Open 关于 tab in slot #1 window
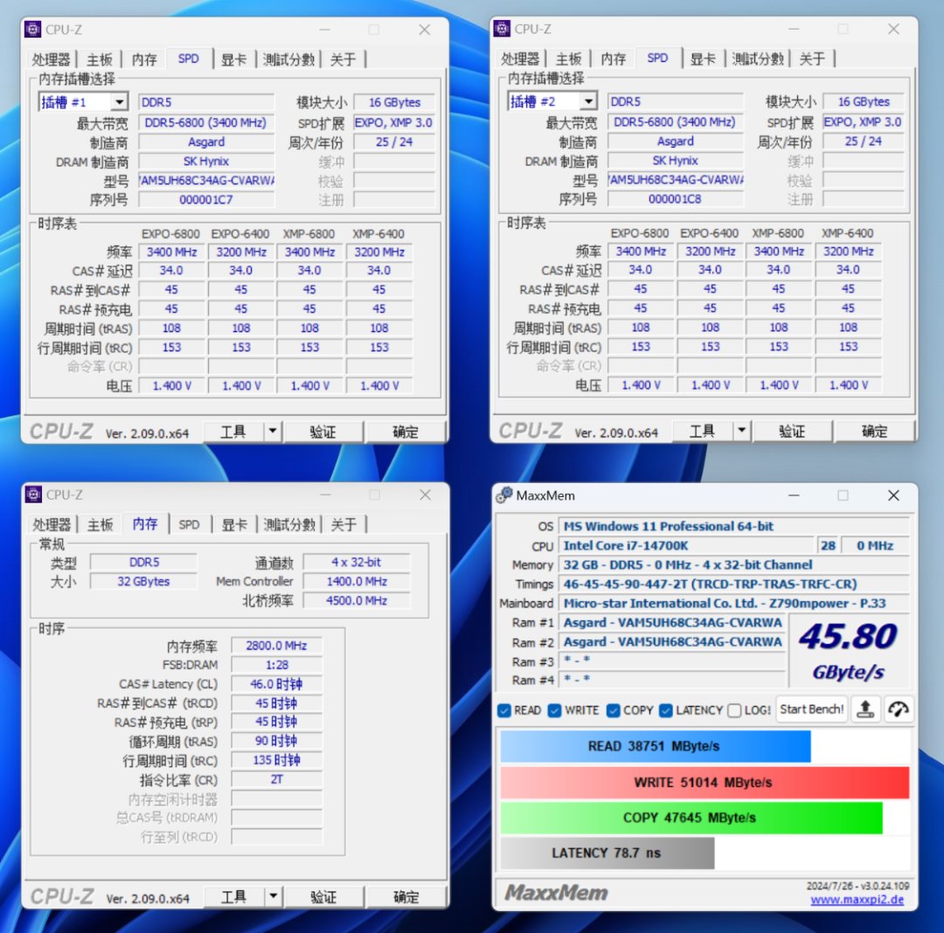This screenshot has height=933, width=944. point(343,59)
